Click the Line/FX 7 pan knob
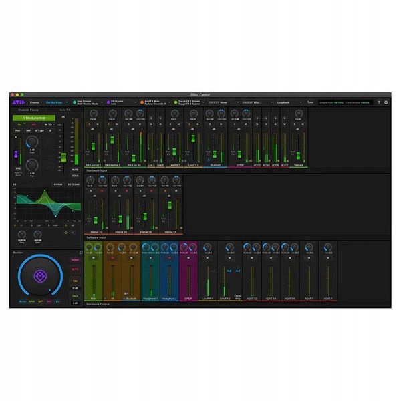This screenshot has width=401, height=401. [174, 114]
